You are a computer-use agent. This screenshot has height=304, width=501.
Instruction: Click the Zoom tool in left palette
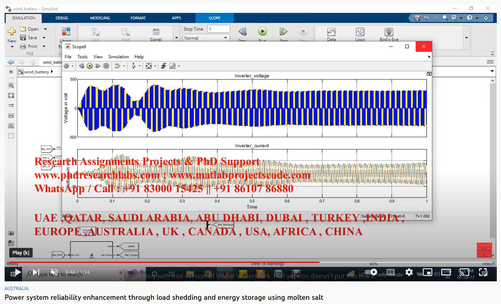click(11, 85)
